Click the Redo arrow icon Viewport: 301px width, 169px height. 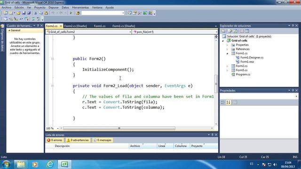tap(61, 13)
